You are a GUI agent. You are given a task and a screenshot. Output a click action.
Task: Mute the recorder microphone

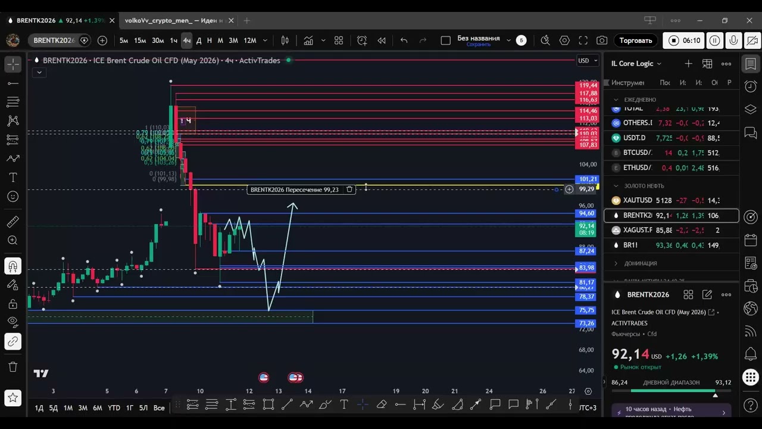(733, 41)
